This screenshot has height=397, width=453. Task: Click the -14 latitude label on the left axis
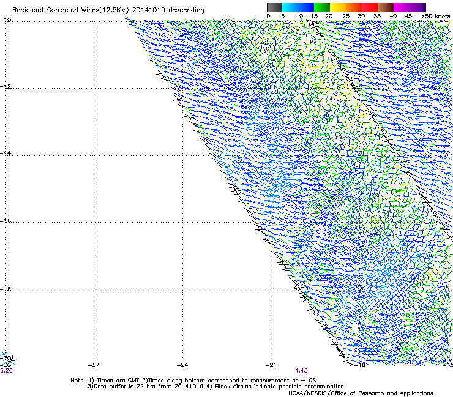point(6,153)
